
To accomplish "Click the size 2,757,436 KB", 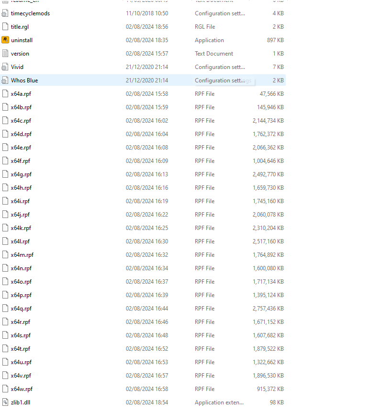I will pos(268,309).
